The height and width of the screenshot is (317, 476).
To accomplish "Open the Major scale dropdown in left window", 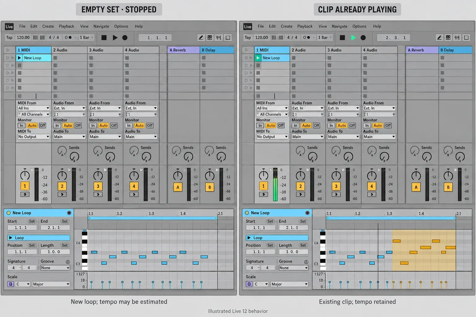I will [51, 284].
